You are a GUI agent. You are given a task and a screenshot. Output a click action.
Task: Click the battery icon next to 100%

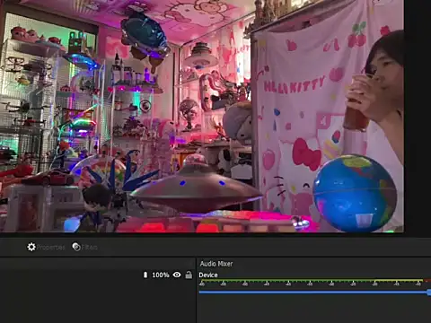click(145, 275)
